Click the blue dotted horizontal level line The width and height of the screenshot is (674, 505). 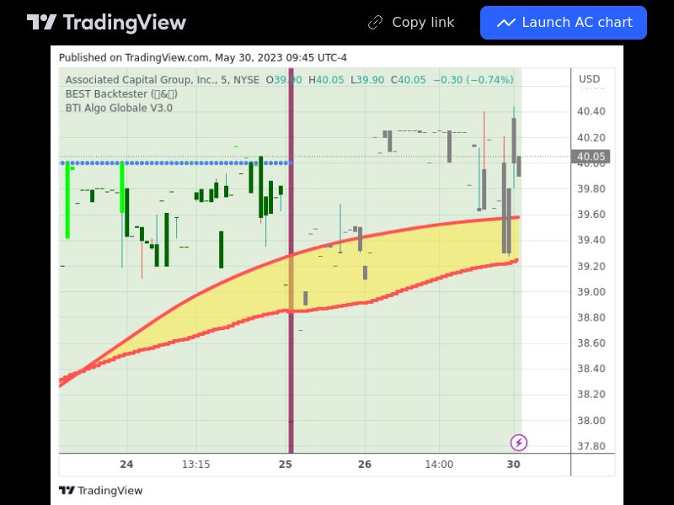176,163
